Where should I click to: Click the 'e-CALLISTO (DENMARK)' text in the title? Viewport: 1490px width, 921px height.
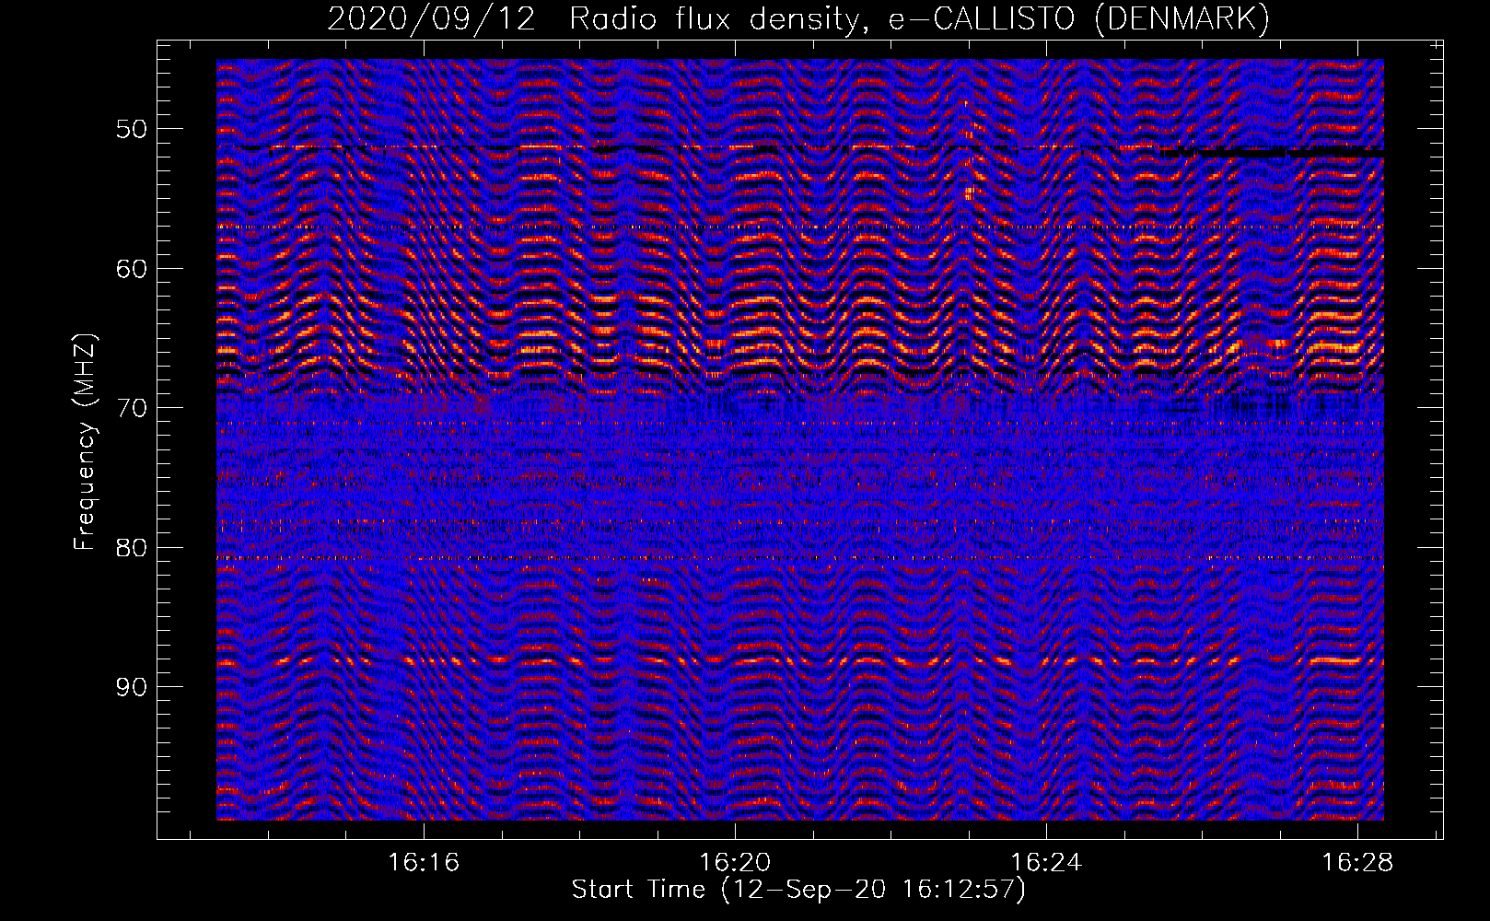point(1078,18)
